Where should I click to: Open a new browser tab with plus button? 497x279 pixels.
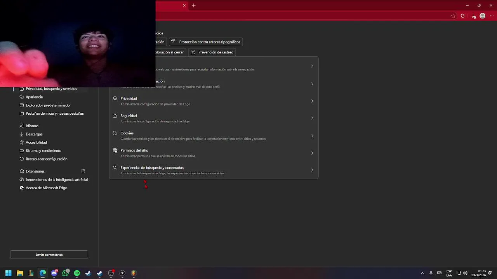[x=193, y=5]
